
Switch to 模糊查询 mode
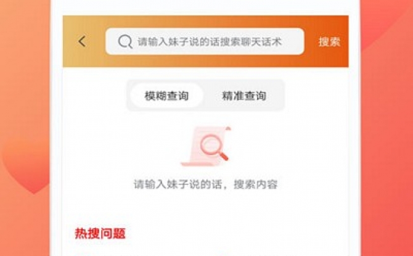pyautogui.click(x=166, y=96)
